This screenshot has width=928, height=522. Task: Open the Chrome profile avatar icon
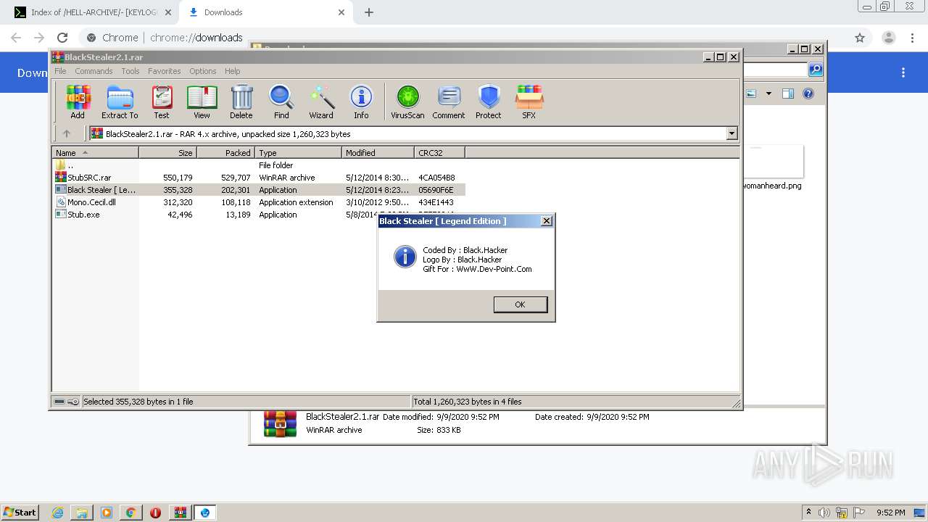pos(888,38)
